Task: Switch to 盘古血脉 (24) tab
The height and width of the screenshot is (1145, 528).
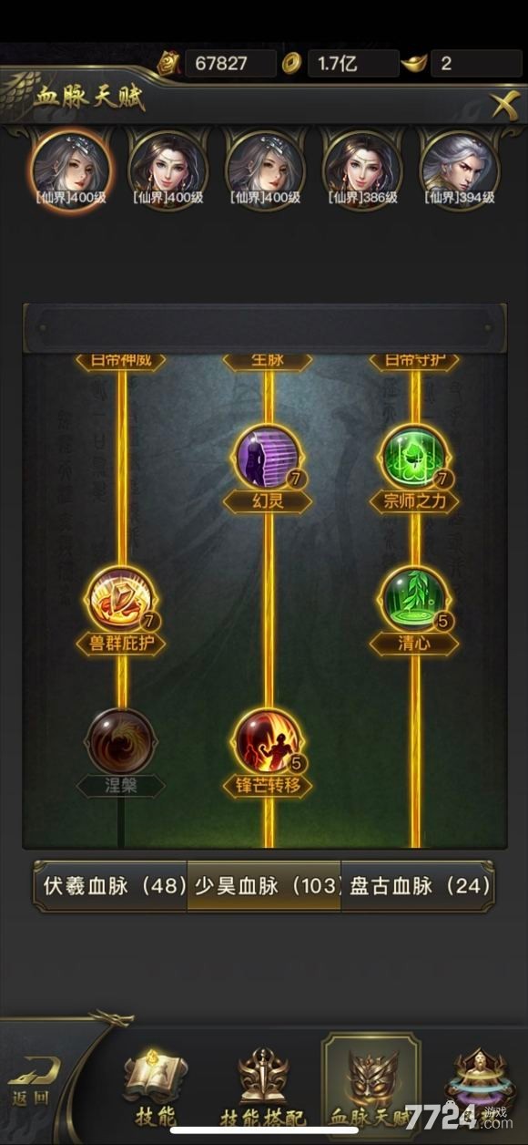Action: tap(418, 885)
